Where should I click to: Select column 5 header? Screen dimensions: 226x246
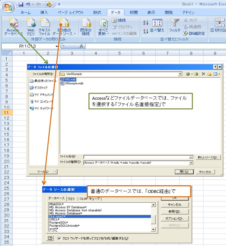(120, 53)
